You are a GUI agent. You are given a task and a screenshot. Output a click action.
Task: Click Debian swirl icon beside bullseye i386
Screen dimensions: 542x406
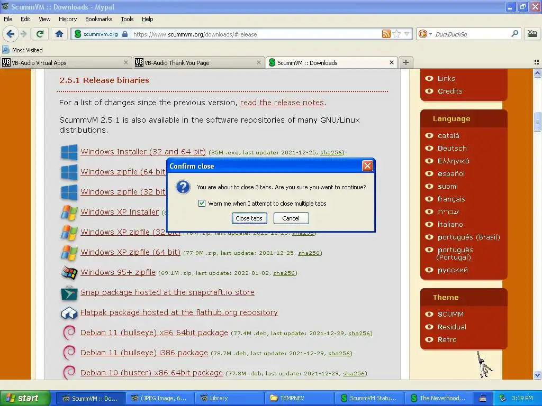[69, 353]
